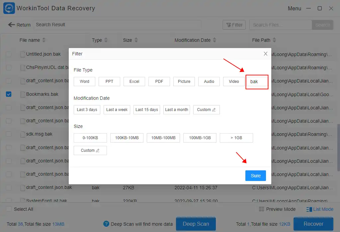Sort by File name column arrows

44,40
